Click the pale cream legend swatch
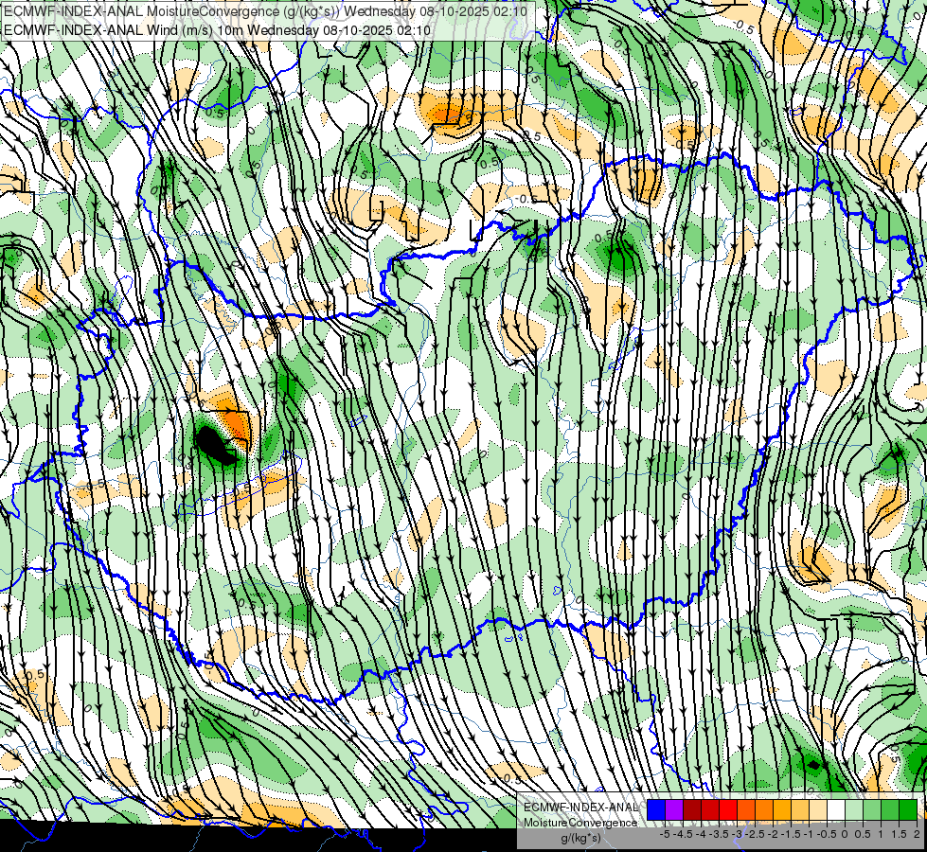The image size is (927, 852). (x=818, y=809)
